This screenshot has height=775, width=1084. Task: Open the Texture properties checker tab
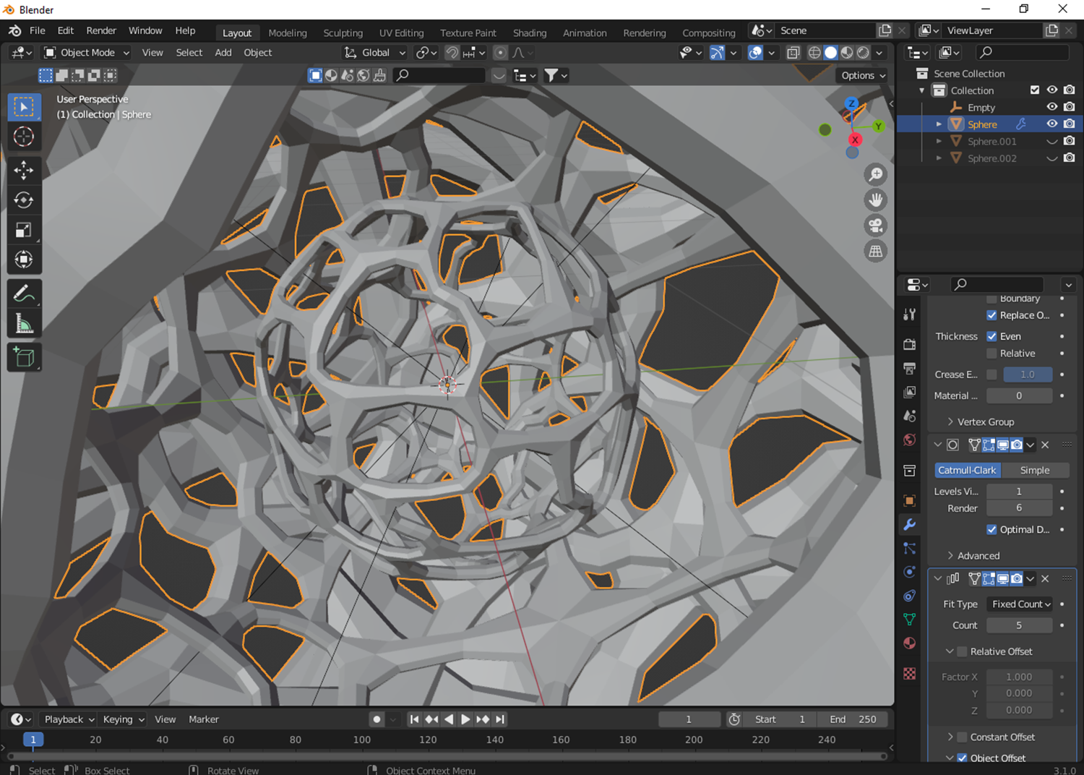pyautogui.click(x=910, y=673)
